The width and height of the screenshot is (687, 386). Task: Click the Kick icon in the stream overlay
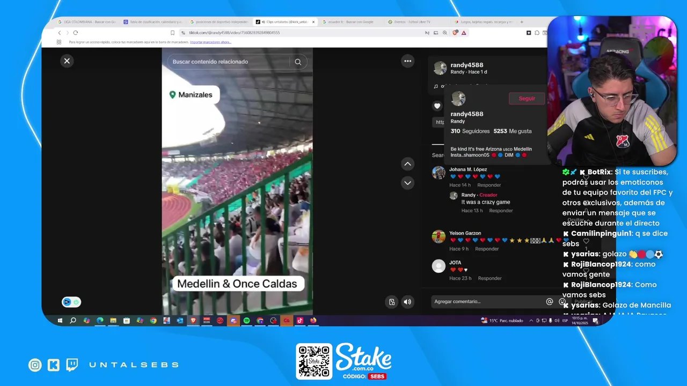tap(53, 365)
